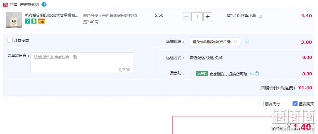
Task: Increase quantity with the plus button
Action: pyautogui.click(x=207, y=17)
